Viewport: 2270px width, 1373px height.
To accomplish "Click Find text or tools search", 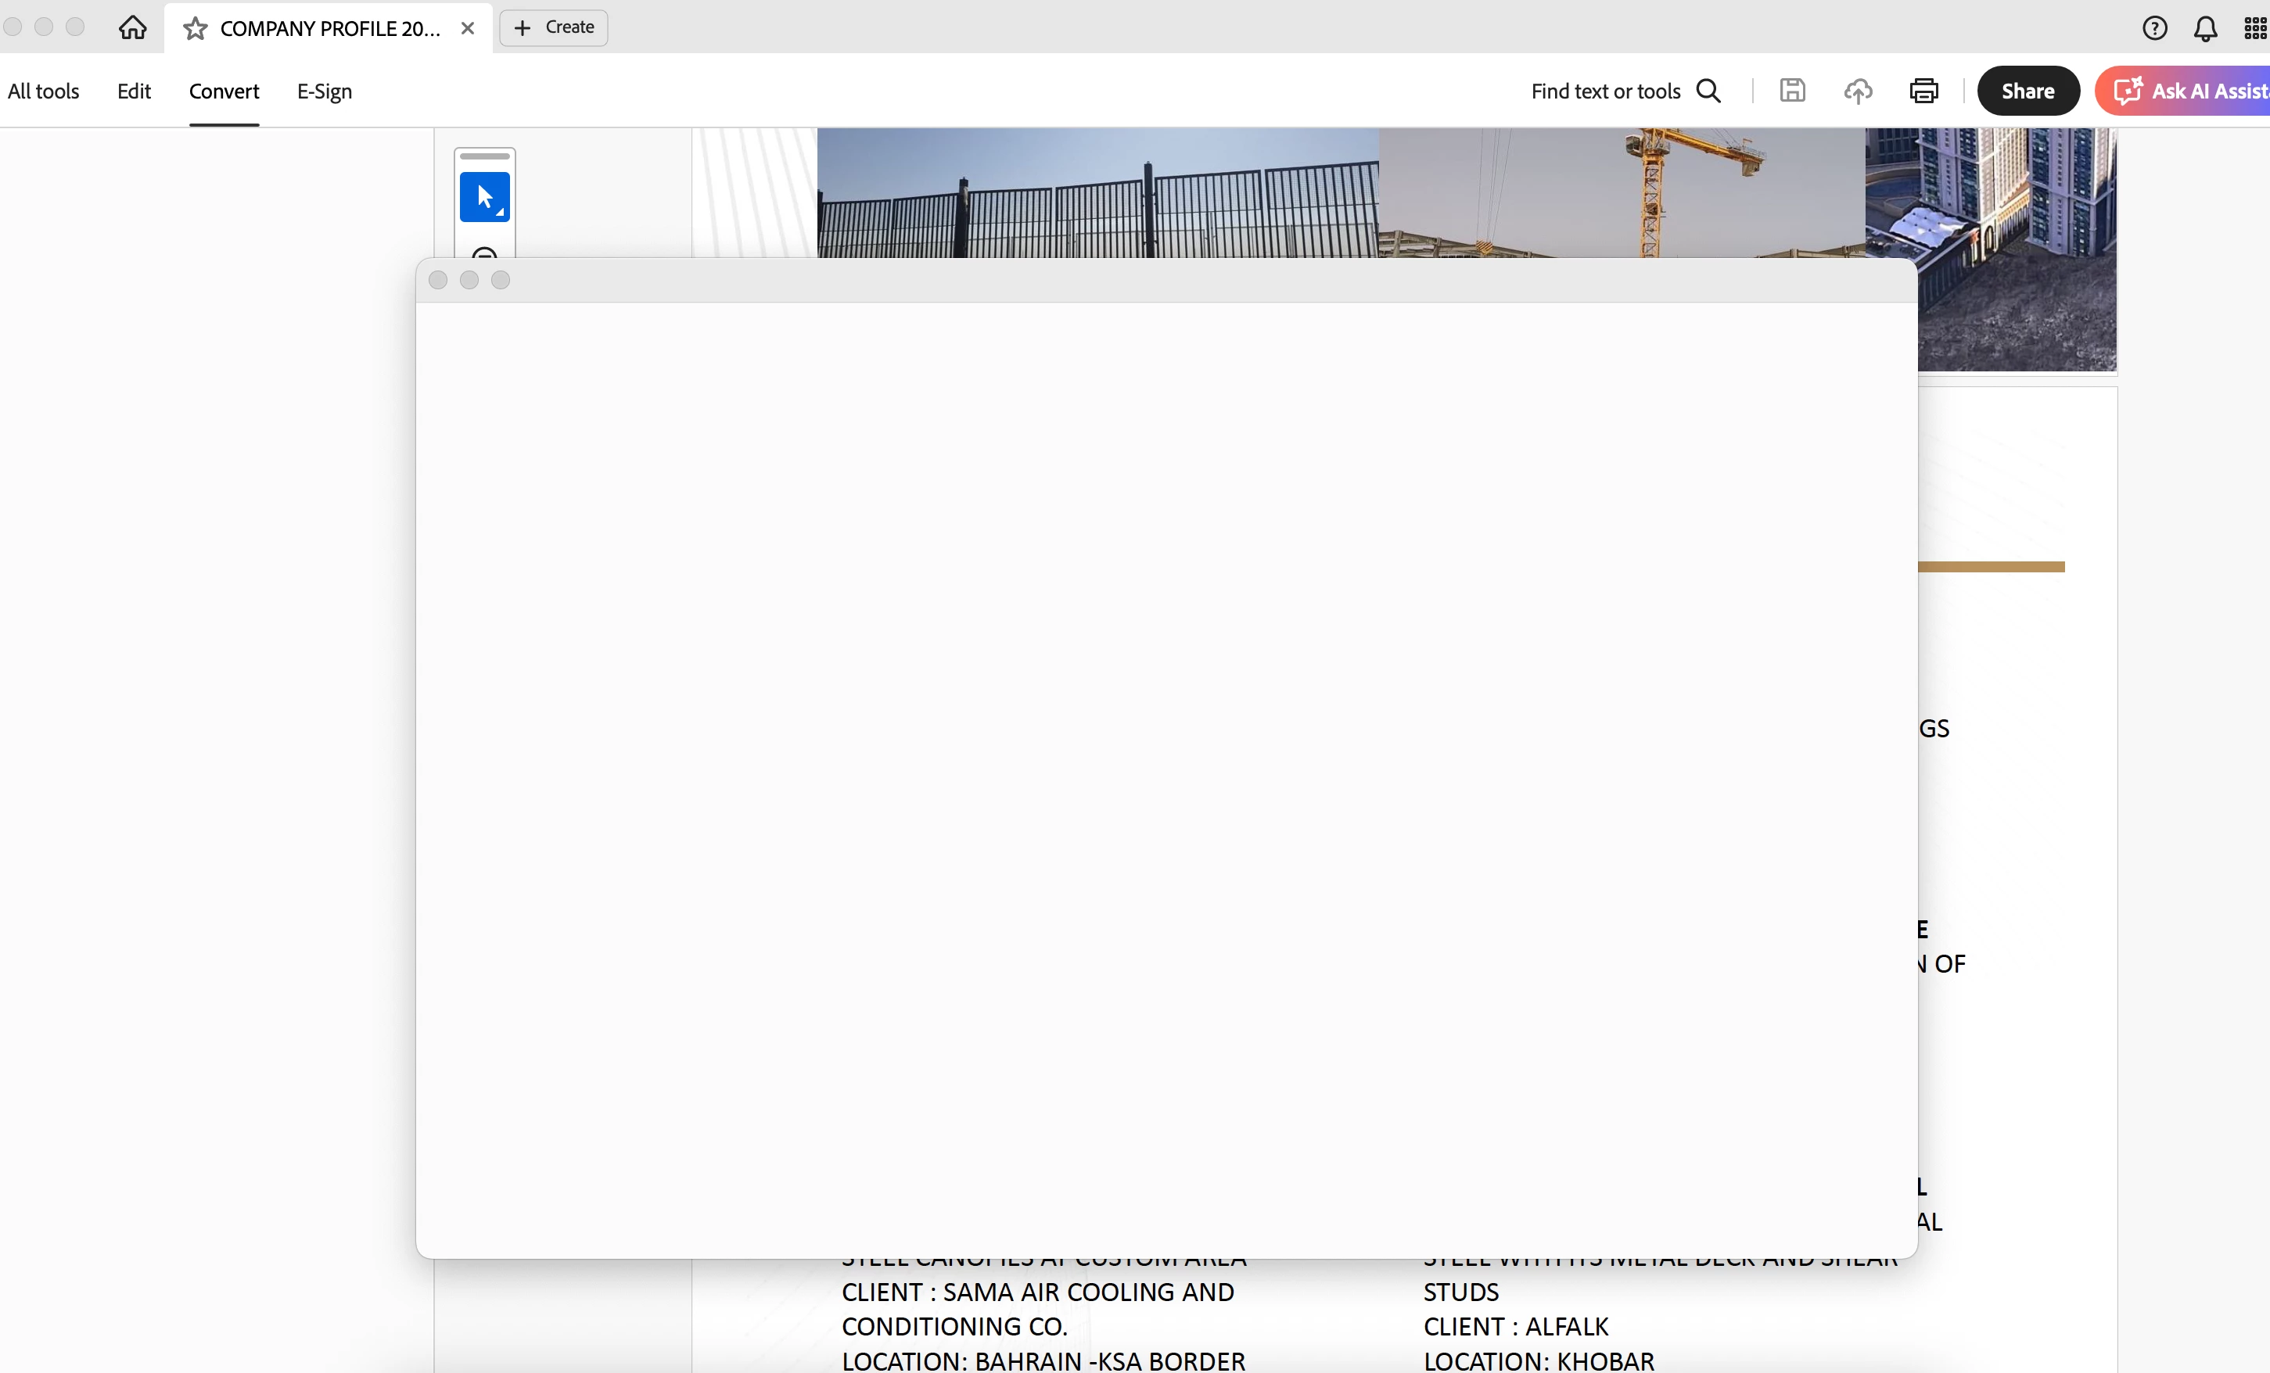I will click(x=1605, y=91).
